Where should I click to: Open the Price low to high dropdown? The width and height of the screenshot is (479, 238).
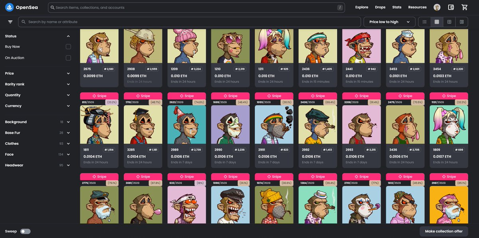point(389,22)
